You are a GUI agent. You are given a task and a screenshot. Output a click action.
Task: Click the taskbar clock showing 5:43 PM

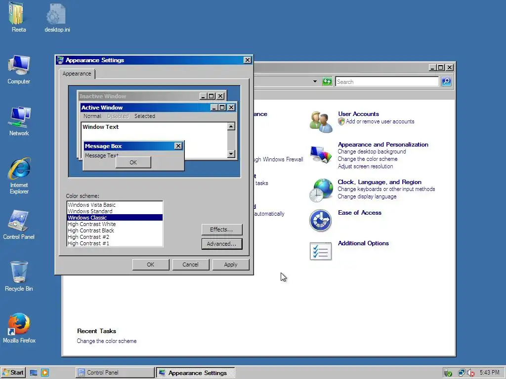click(x=489, y=373)
